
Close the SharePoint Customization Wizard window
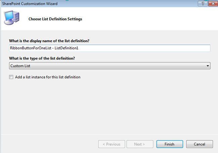click(x=213, y=4)
